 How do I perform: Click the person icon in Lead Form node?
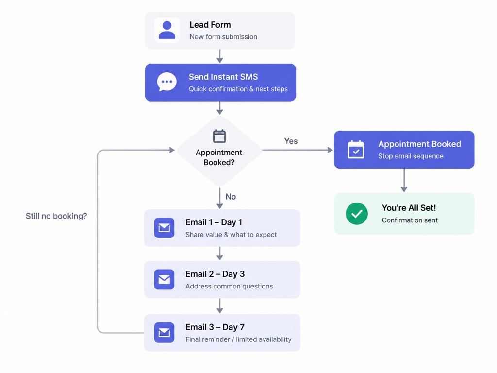167,30
